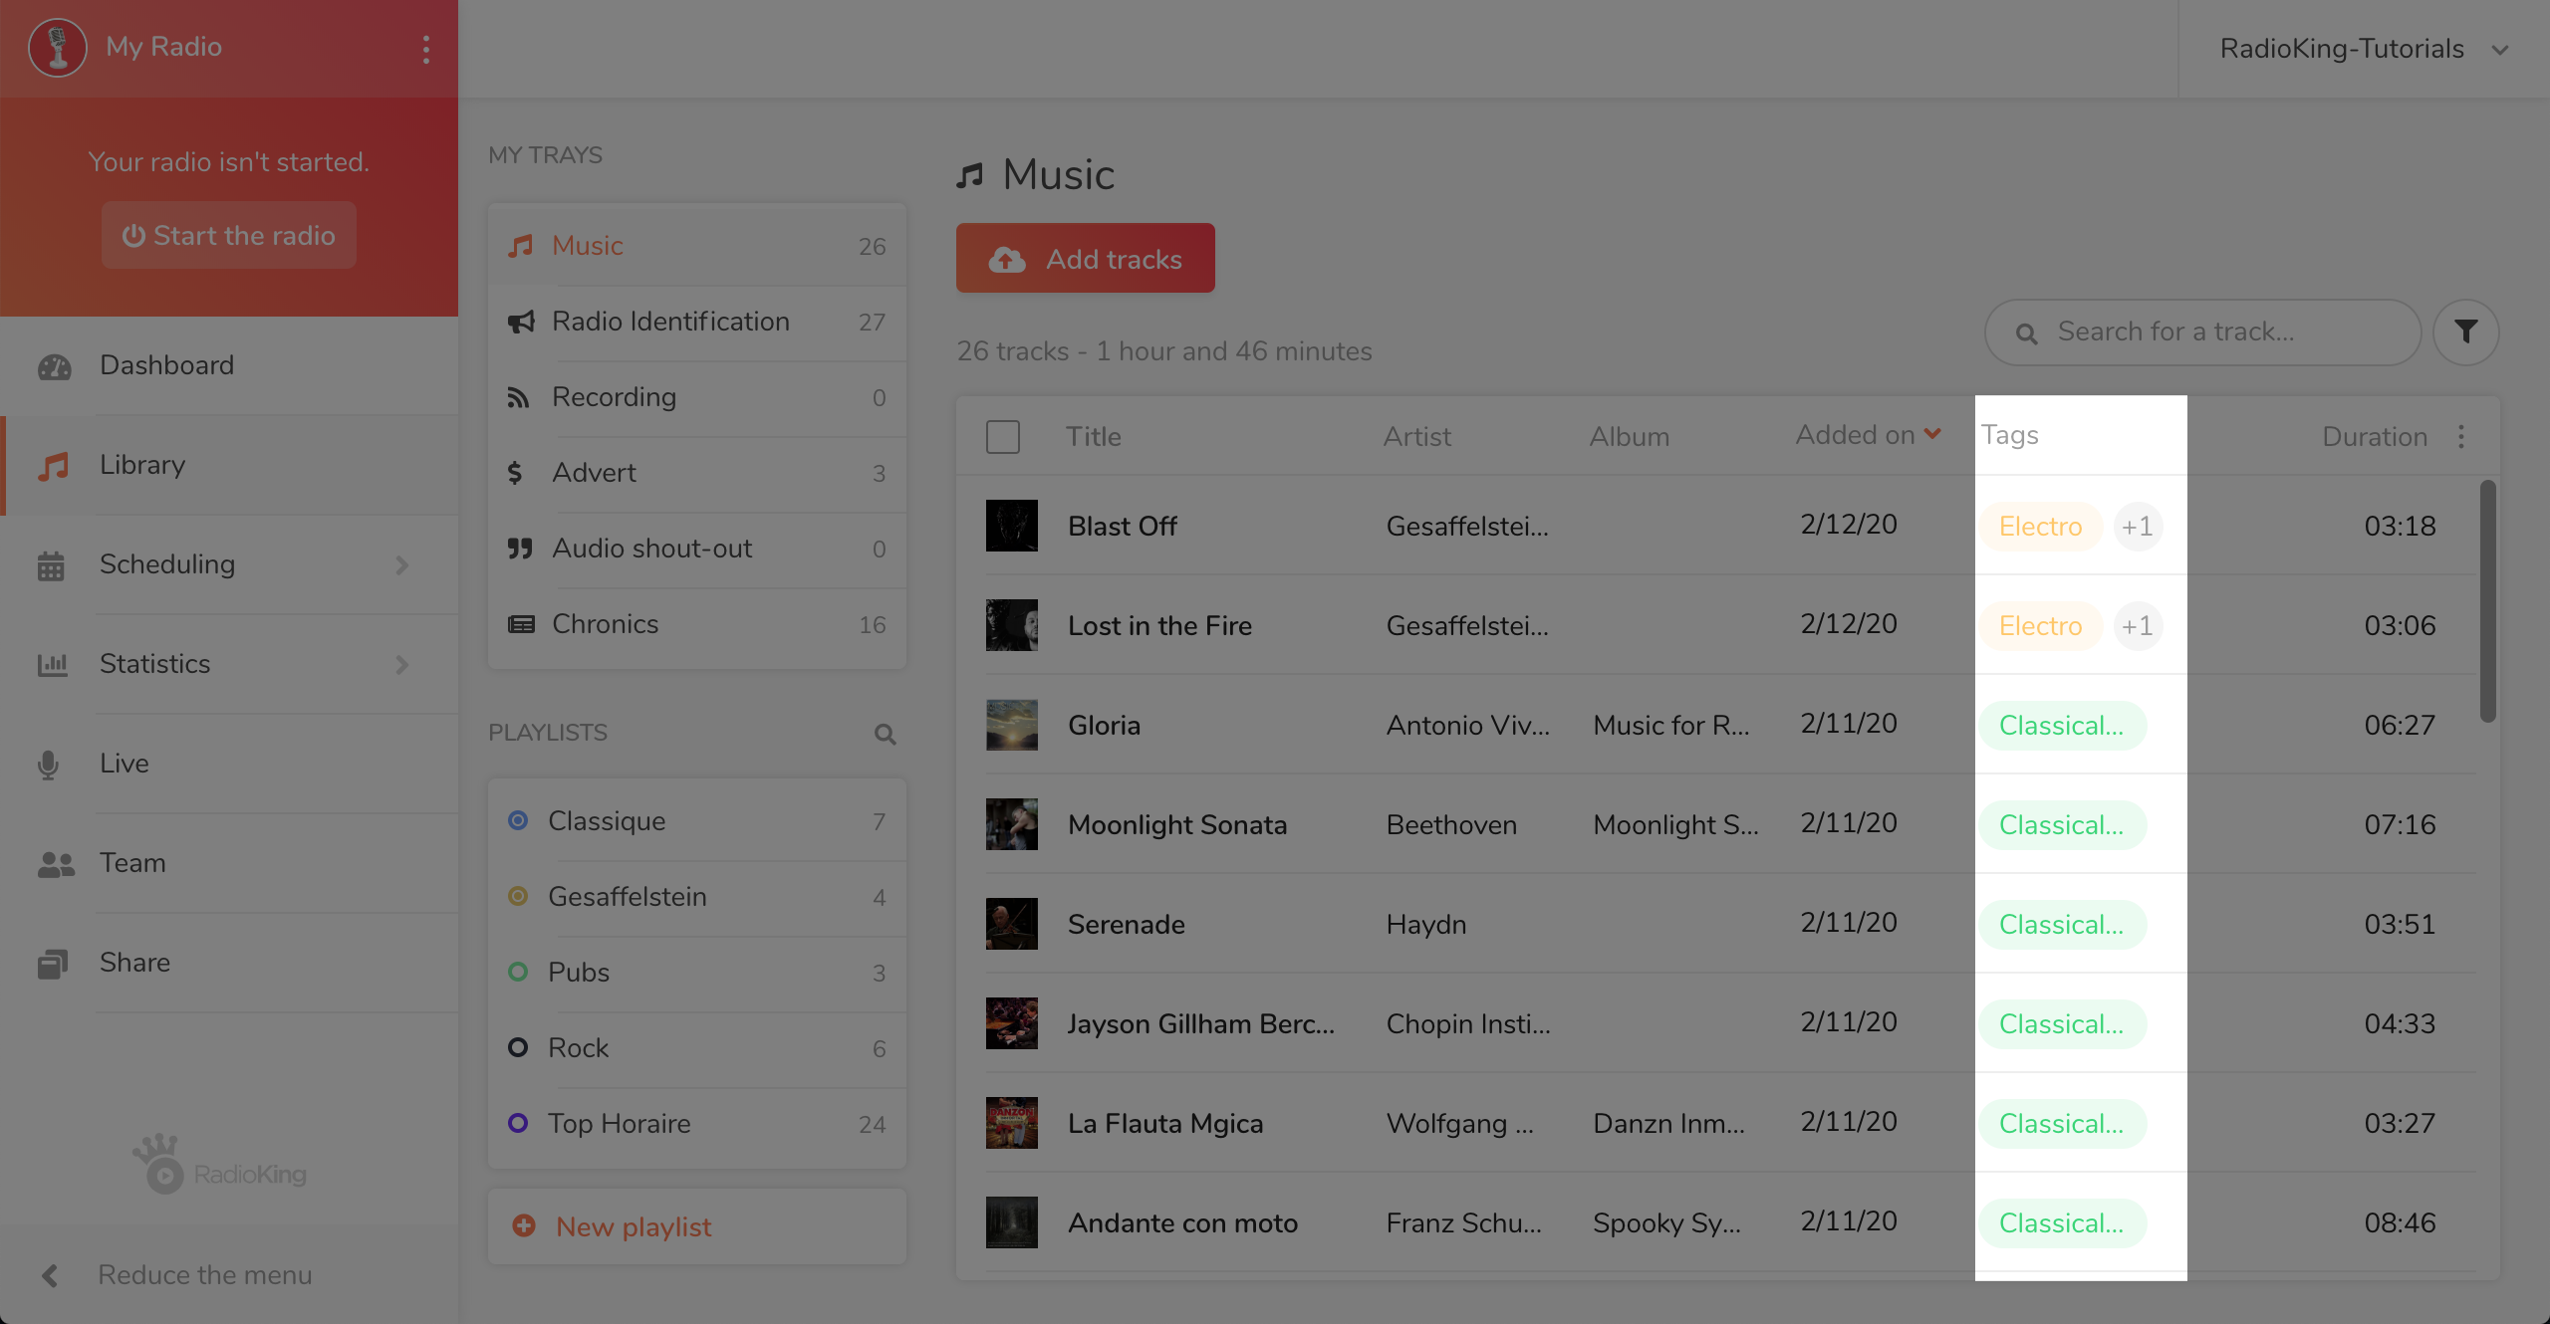Select the Rock playlist circle marker
The width and height of the screenshot is (2550, 1324).
click(x=518, y=1047)
